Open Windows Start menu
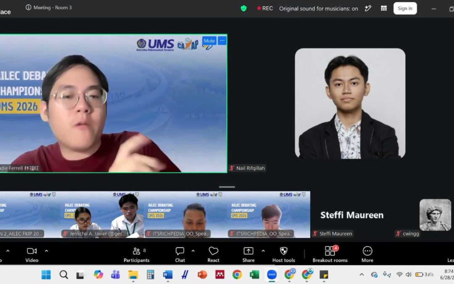 click(x=46, y=274)
